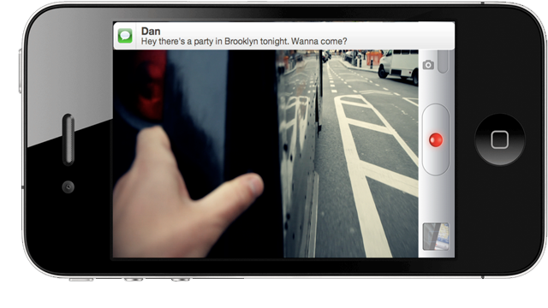Tap the Brooklyn party message text
548x308 pixels.
tap(244, 42)
